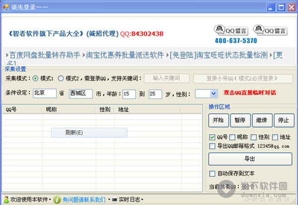Click the maximum age field 25

[155, 94]
